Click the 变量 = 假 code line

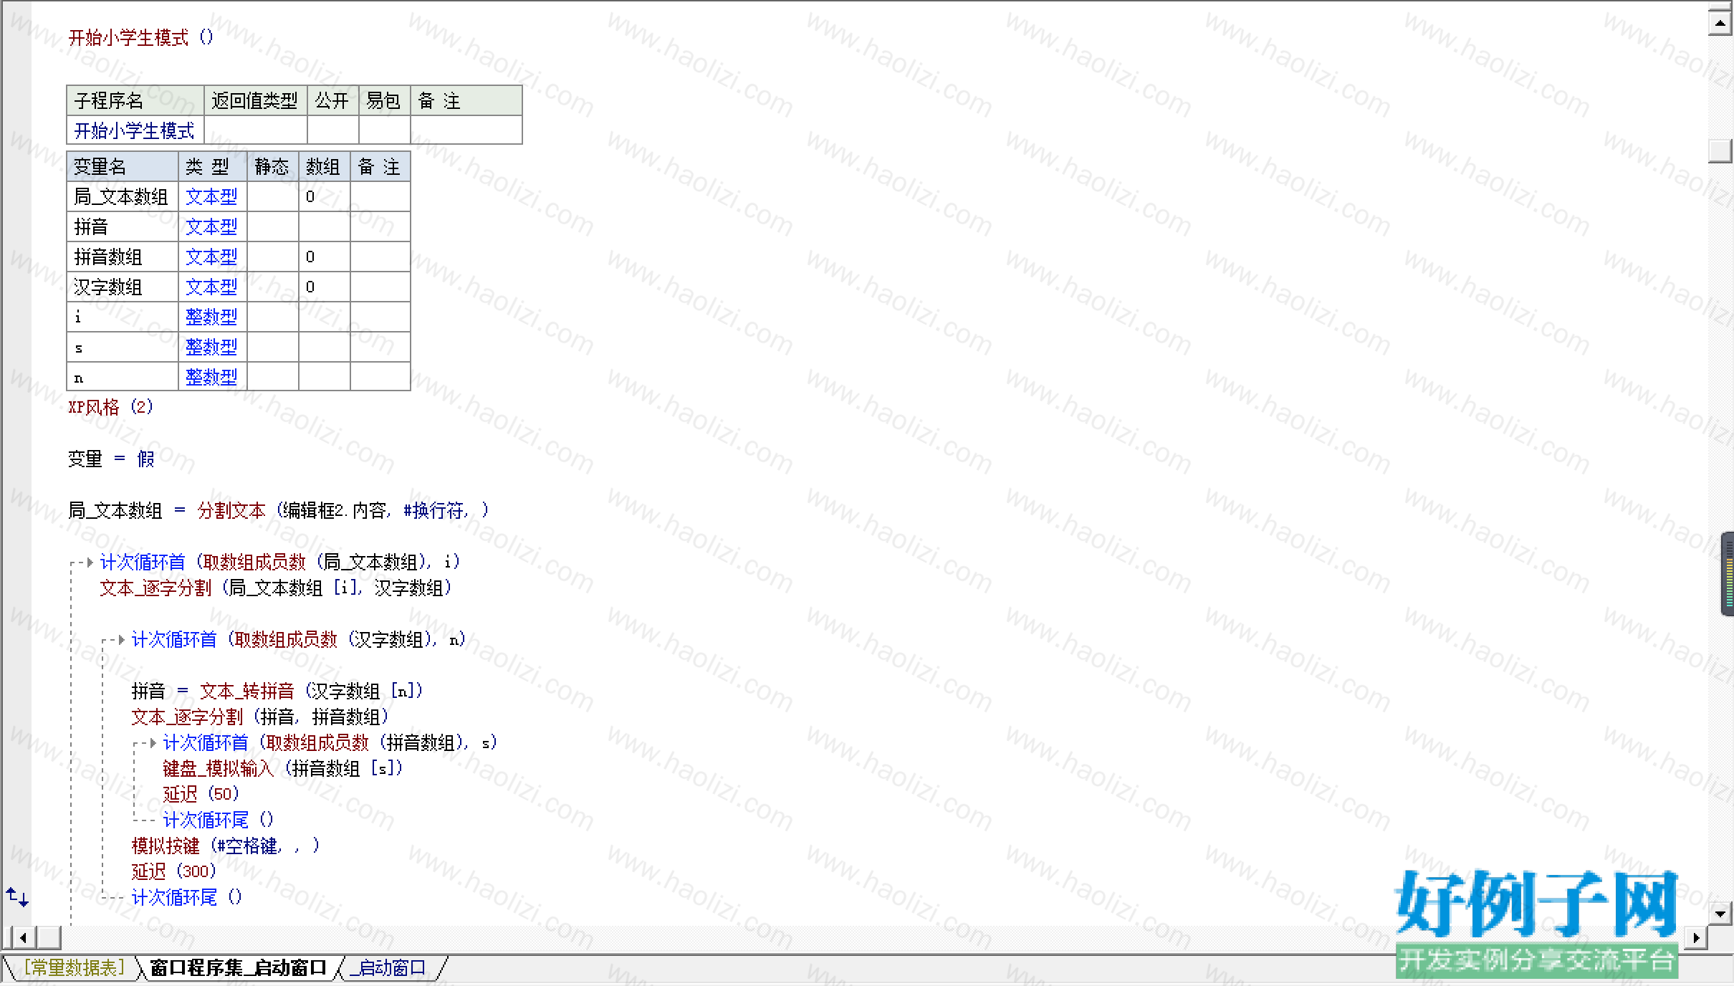(x=111, y=459)
